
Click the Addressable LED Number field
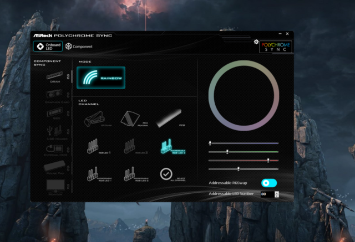pyautogui.click(x=266, y=194)
